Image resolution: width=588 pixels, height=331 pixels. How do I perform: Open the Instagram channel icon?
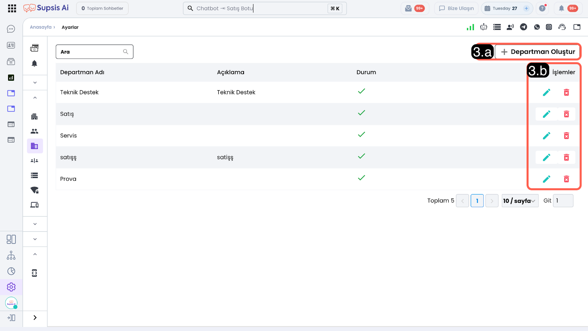pos(549,27)
